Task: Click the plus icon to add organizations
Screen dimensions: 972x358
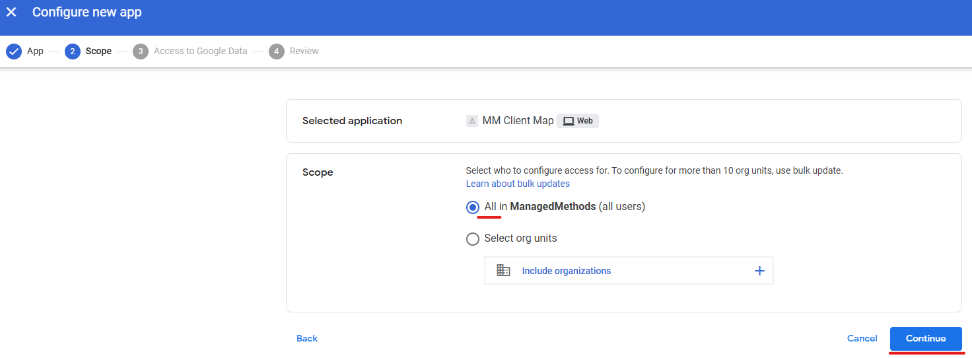Action: 759,271
